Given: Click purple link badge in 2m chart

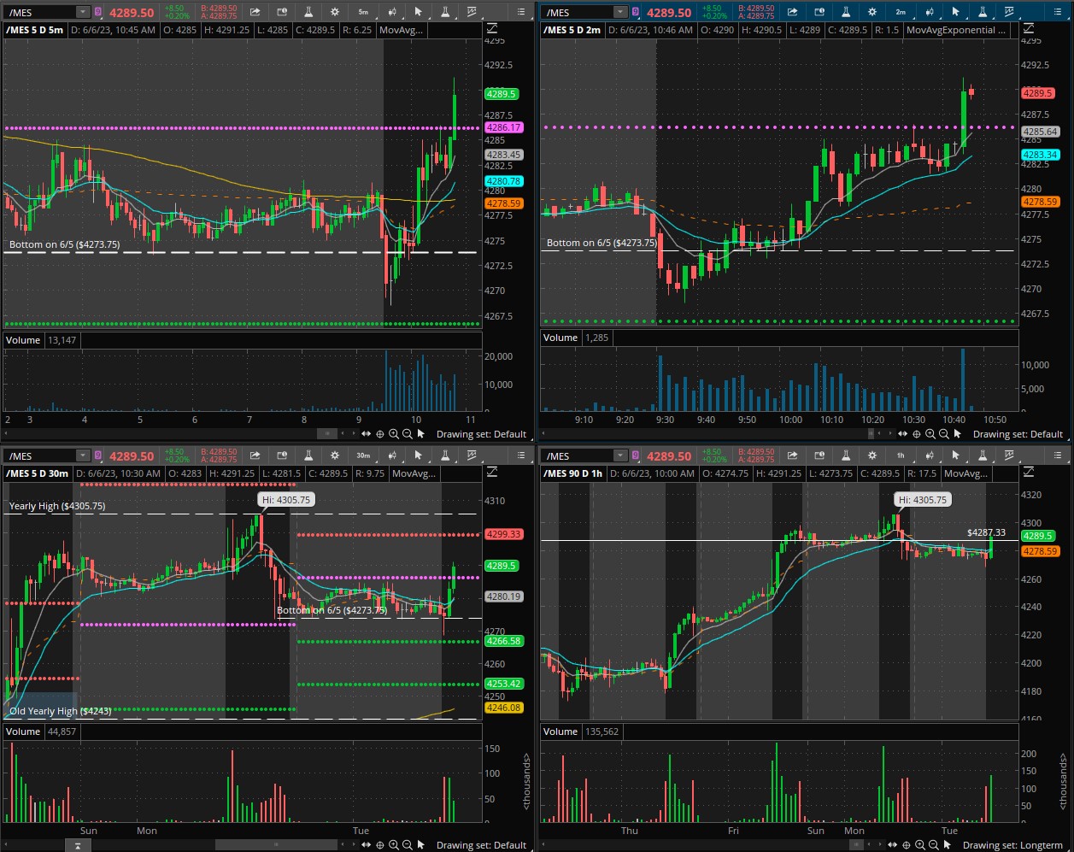Looking at the screenshot, I should pos(636,12).
